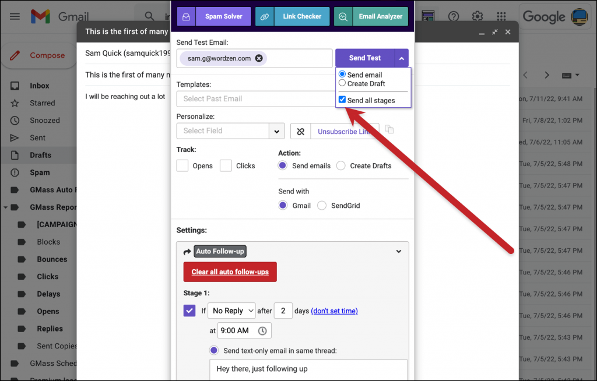597x381 pixels.
Task: Enable Opens tracking checkbox
Action: (x=182, y=165)
